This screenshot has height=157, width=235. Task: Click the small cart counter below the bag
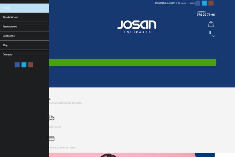(x=210, y=33)
